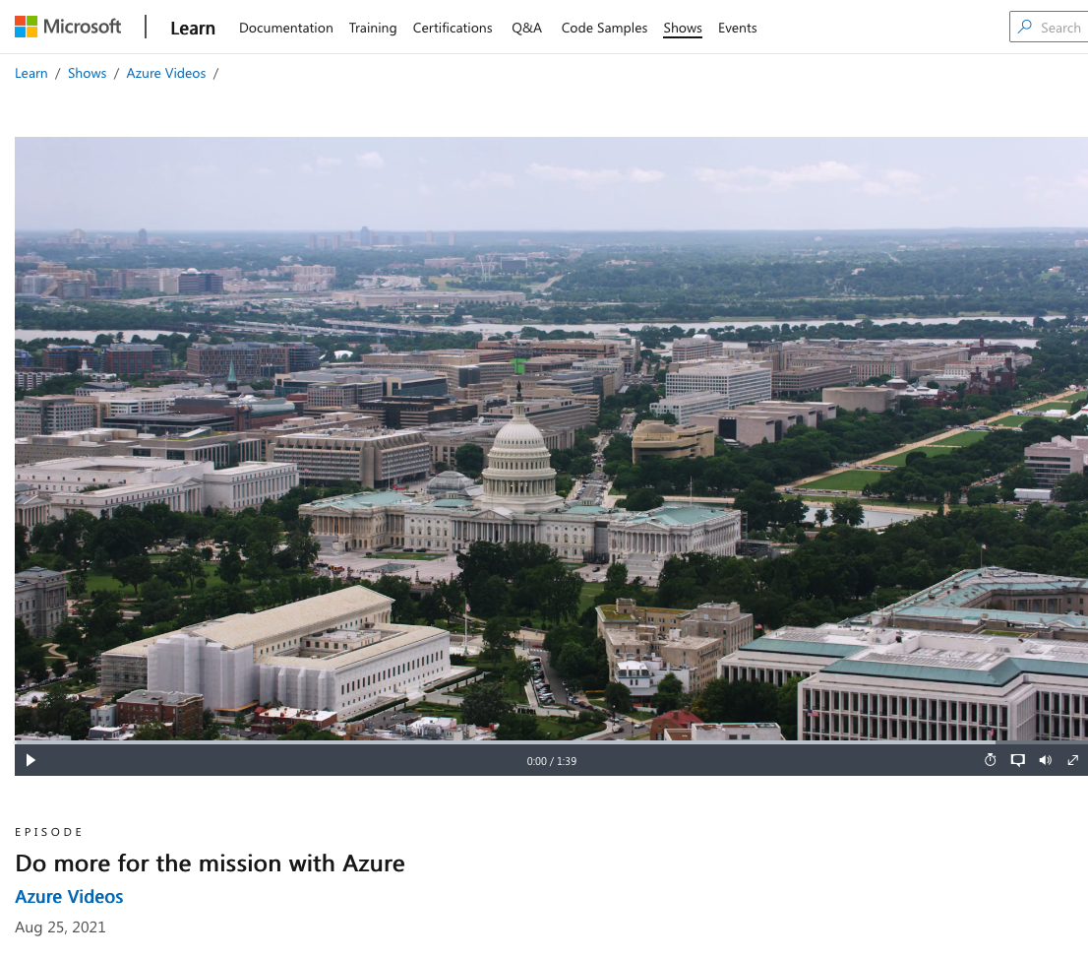Image resolution: width=1088 pixels, height=958 pixels.
Task: Click the video progress bar
Action: [551, 742]
